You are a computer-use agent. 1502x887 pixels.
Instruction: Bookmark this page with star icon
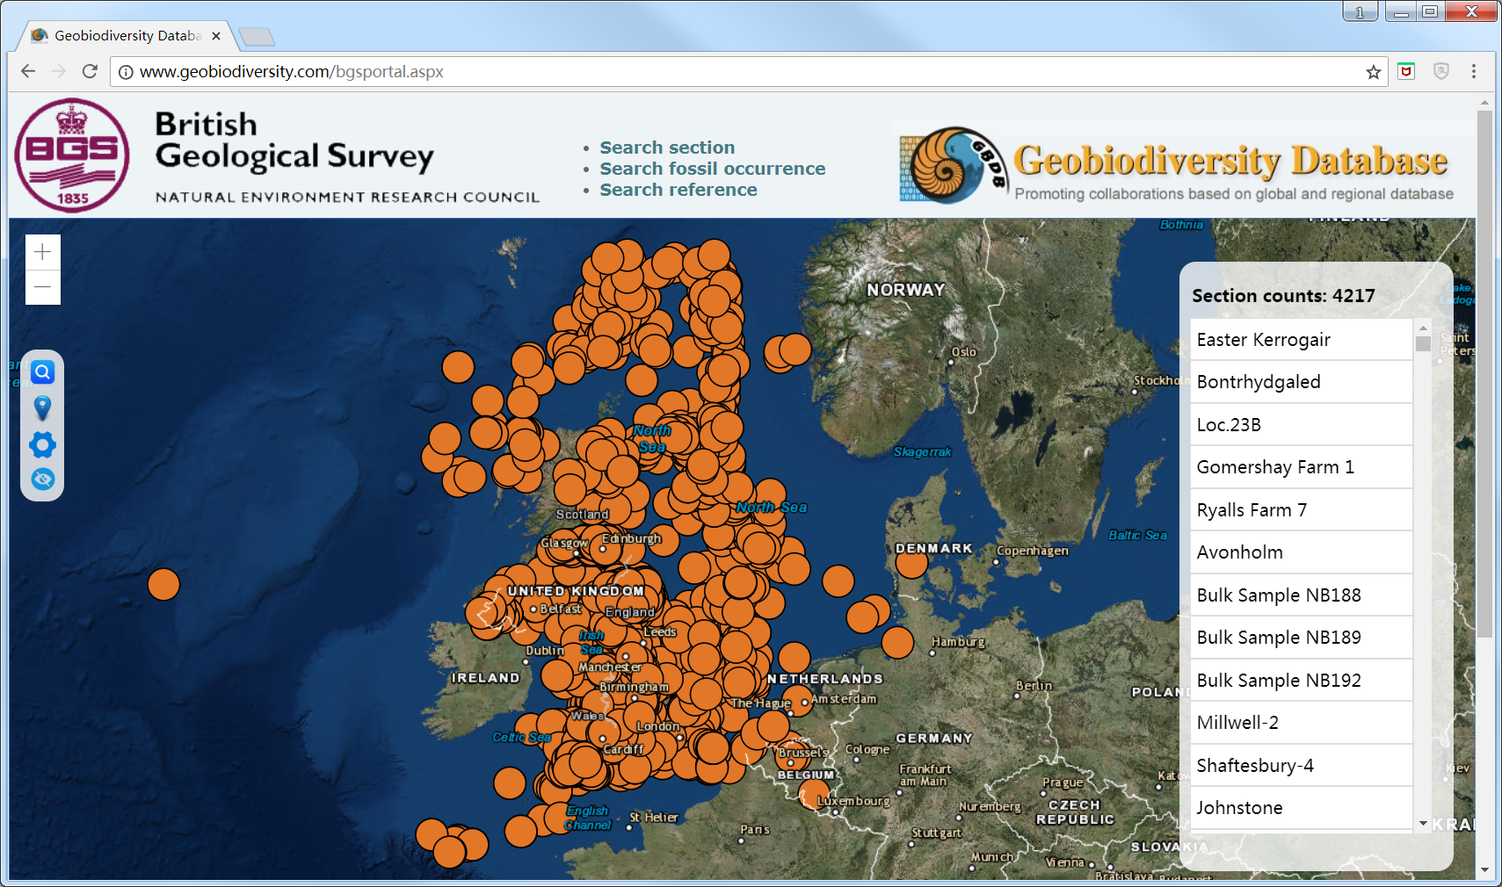[1373, 72]
